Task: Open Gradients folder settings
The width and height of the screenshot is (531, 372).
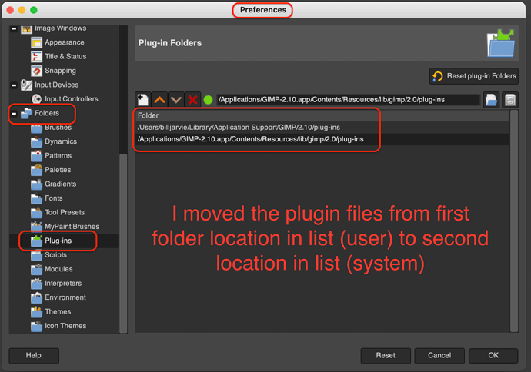Action: (60, 184)
